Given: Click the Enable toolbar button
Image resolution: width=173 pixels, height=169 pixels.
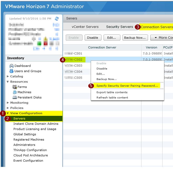Looking at the screenshot, I should pyautogui.click(x=74, y=38).
